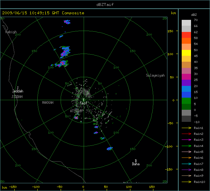The height and width of the screenshot is (191, 210).
Task: Click the MAKKAH region label
Action: click(x=48, y=103)
